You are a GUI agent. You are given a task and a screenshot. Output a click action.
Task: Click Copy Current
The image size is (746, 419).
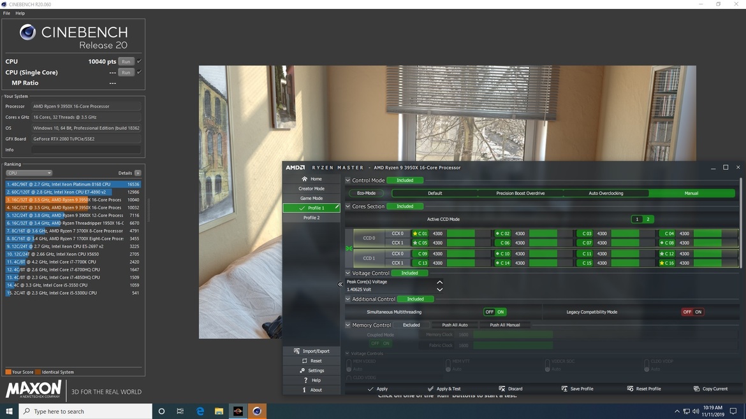click(x=710, y=388)
